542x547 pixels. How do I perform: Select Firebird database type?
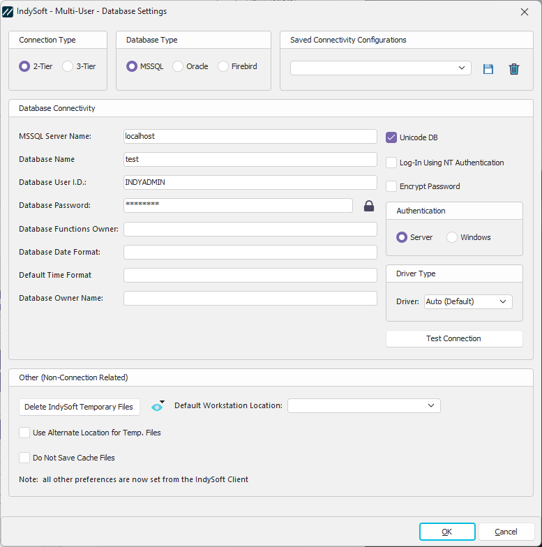pyautogui.click(x=223, y=66)
